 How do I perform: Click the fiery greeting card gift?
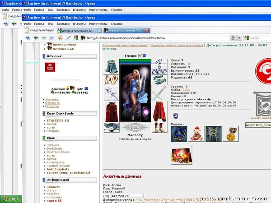182,155
